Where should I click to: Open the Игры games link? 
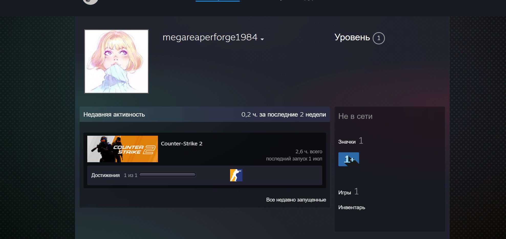(344, 193)
